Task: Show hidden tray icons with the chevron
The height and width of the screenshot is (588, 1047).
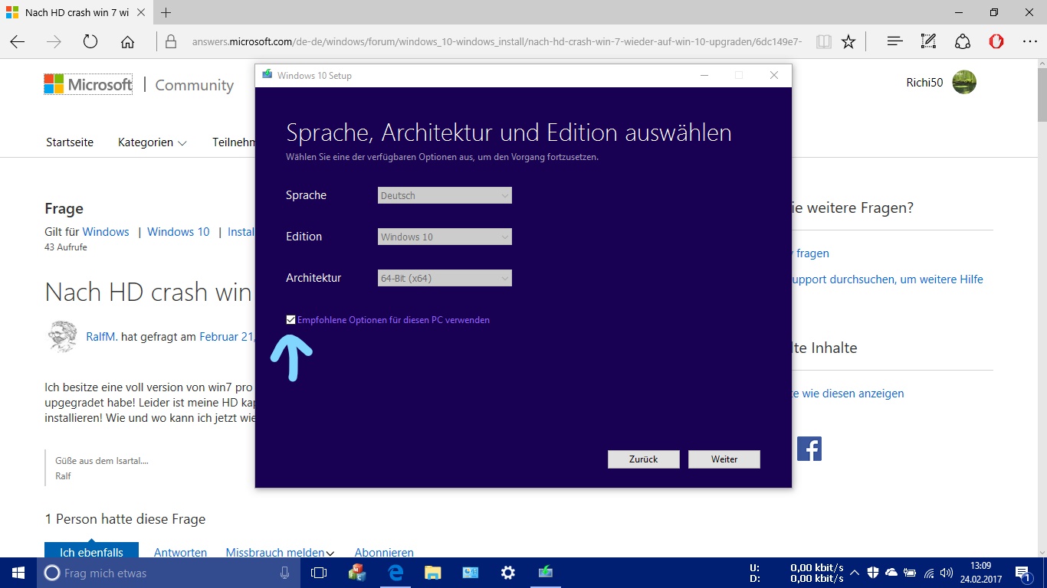Action: click(855, 573)
